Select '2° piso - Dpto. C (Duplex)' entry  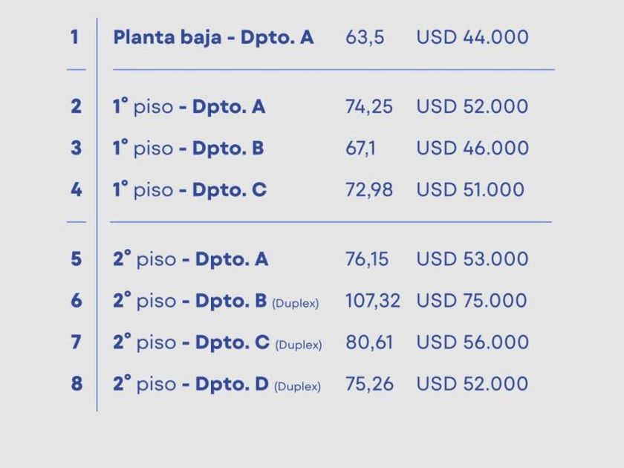click(217, 342)
